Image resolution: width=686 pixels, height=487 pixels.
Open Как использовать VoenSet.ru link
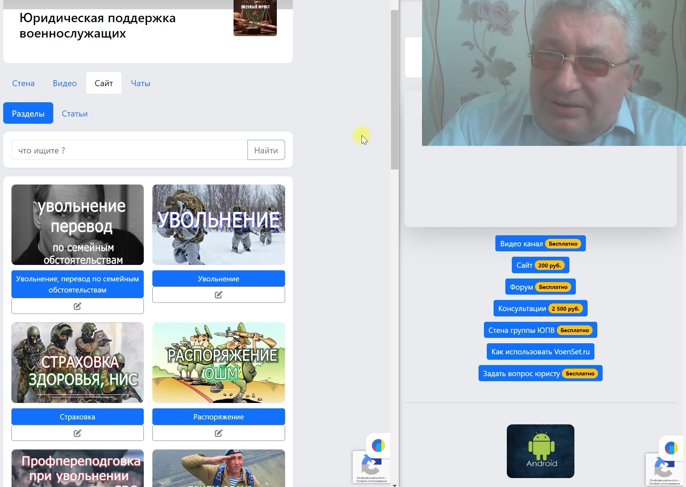[540, 352]
